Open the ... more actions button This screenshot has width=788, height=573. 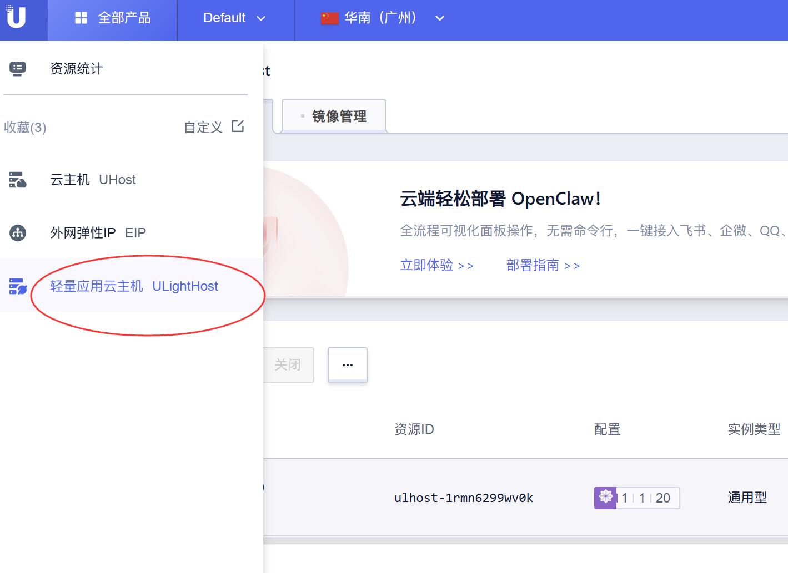pos(348,364)
